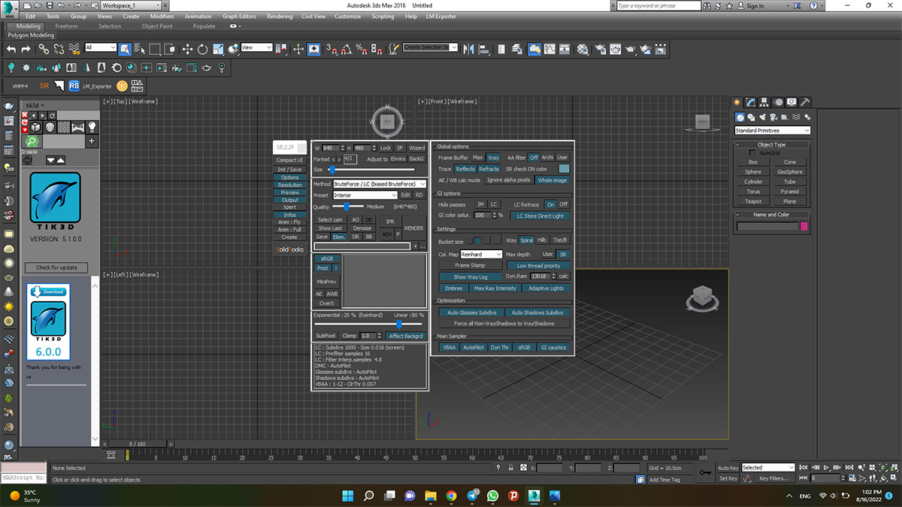Click the SR SolidRocks toolbar icon
902x507 pixels.
(44, 86)
